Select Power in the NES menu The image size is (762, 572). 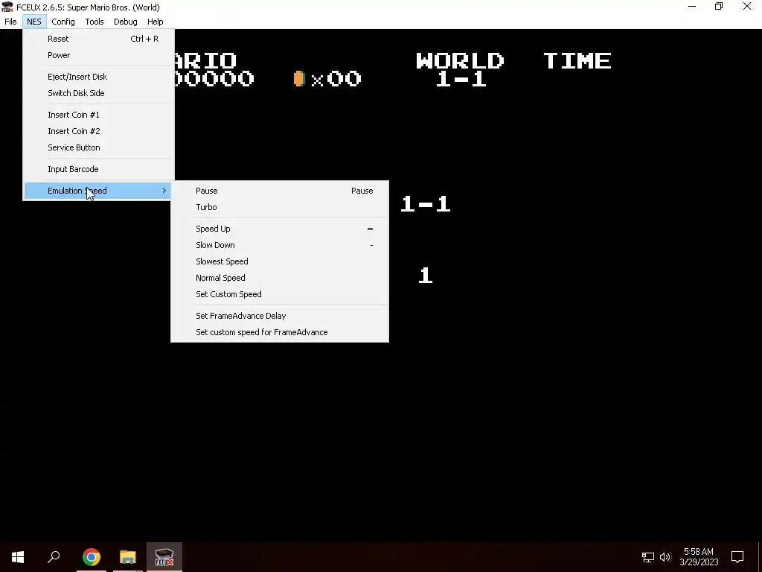point(99,55)
